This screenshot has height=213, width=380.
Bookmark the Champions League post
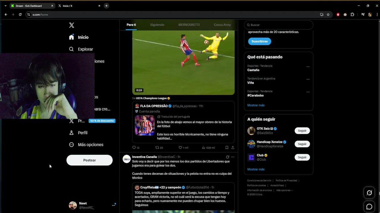pyautogui.click(x=227, y=148)
